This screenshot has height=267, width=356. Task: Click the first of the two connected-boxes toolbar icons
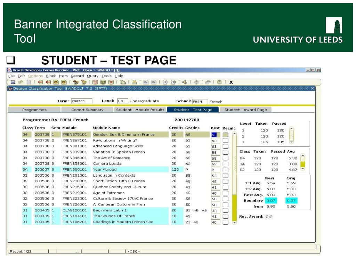pyautogui.click(x=165, y=82)
